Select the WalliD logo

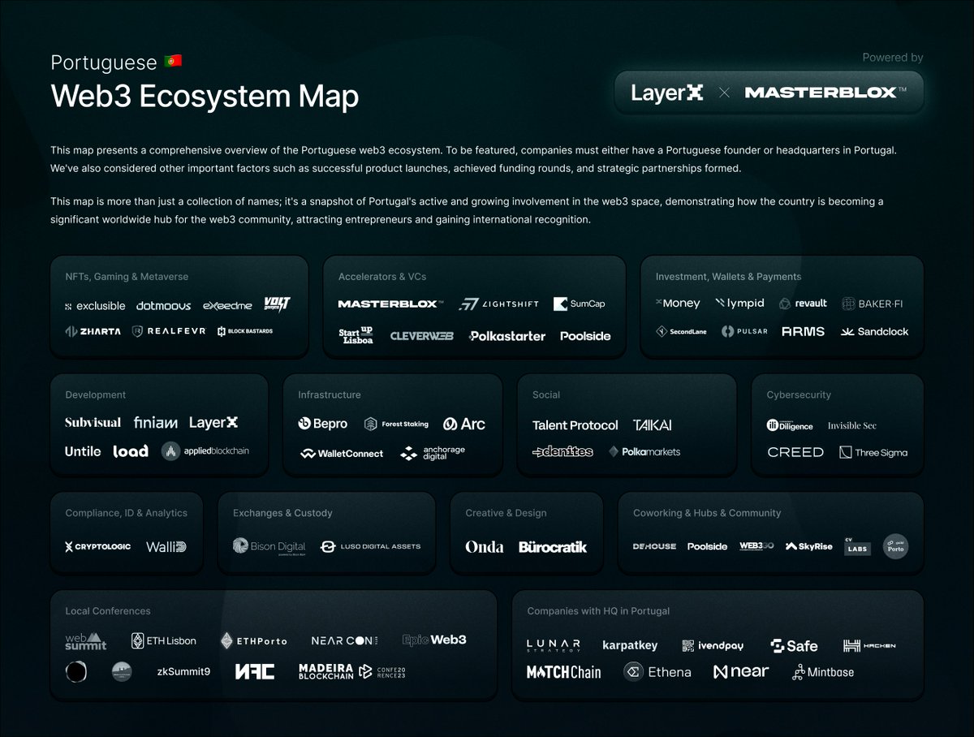coord(166,546)
